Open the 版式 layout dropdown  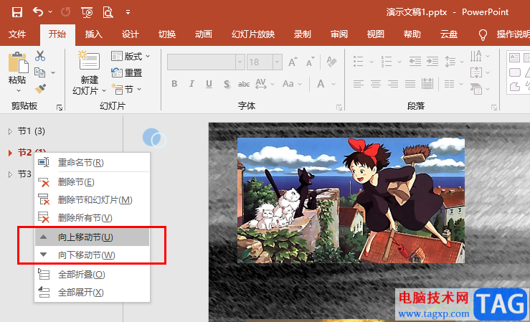[x=130, y=56]
